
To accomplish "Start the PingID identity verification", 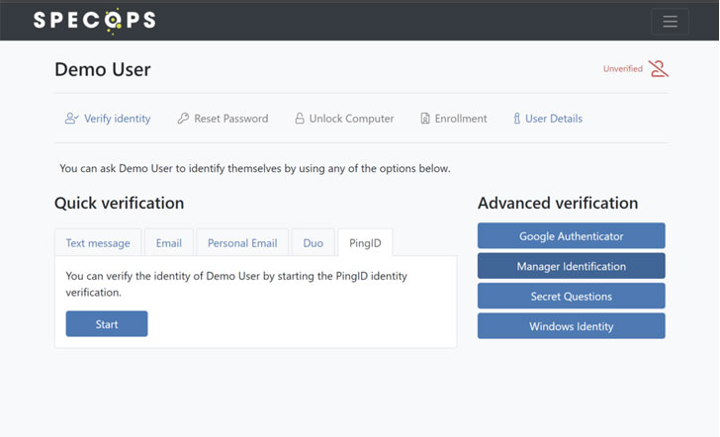I will pos(107,324).
